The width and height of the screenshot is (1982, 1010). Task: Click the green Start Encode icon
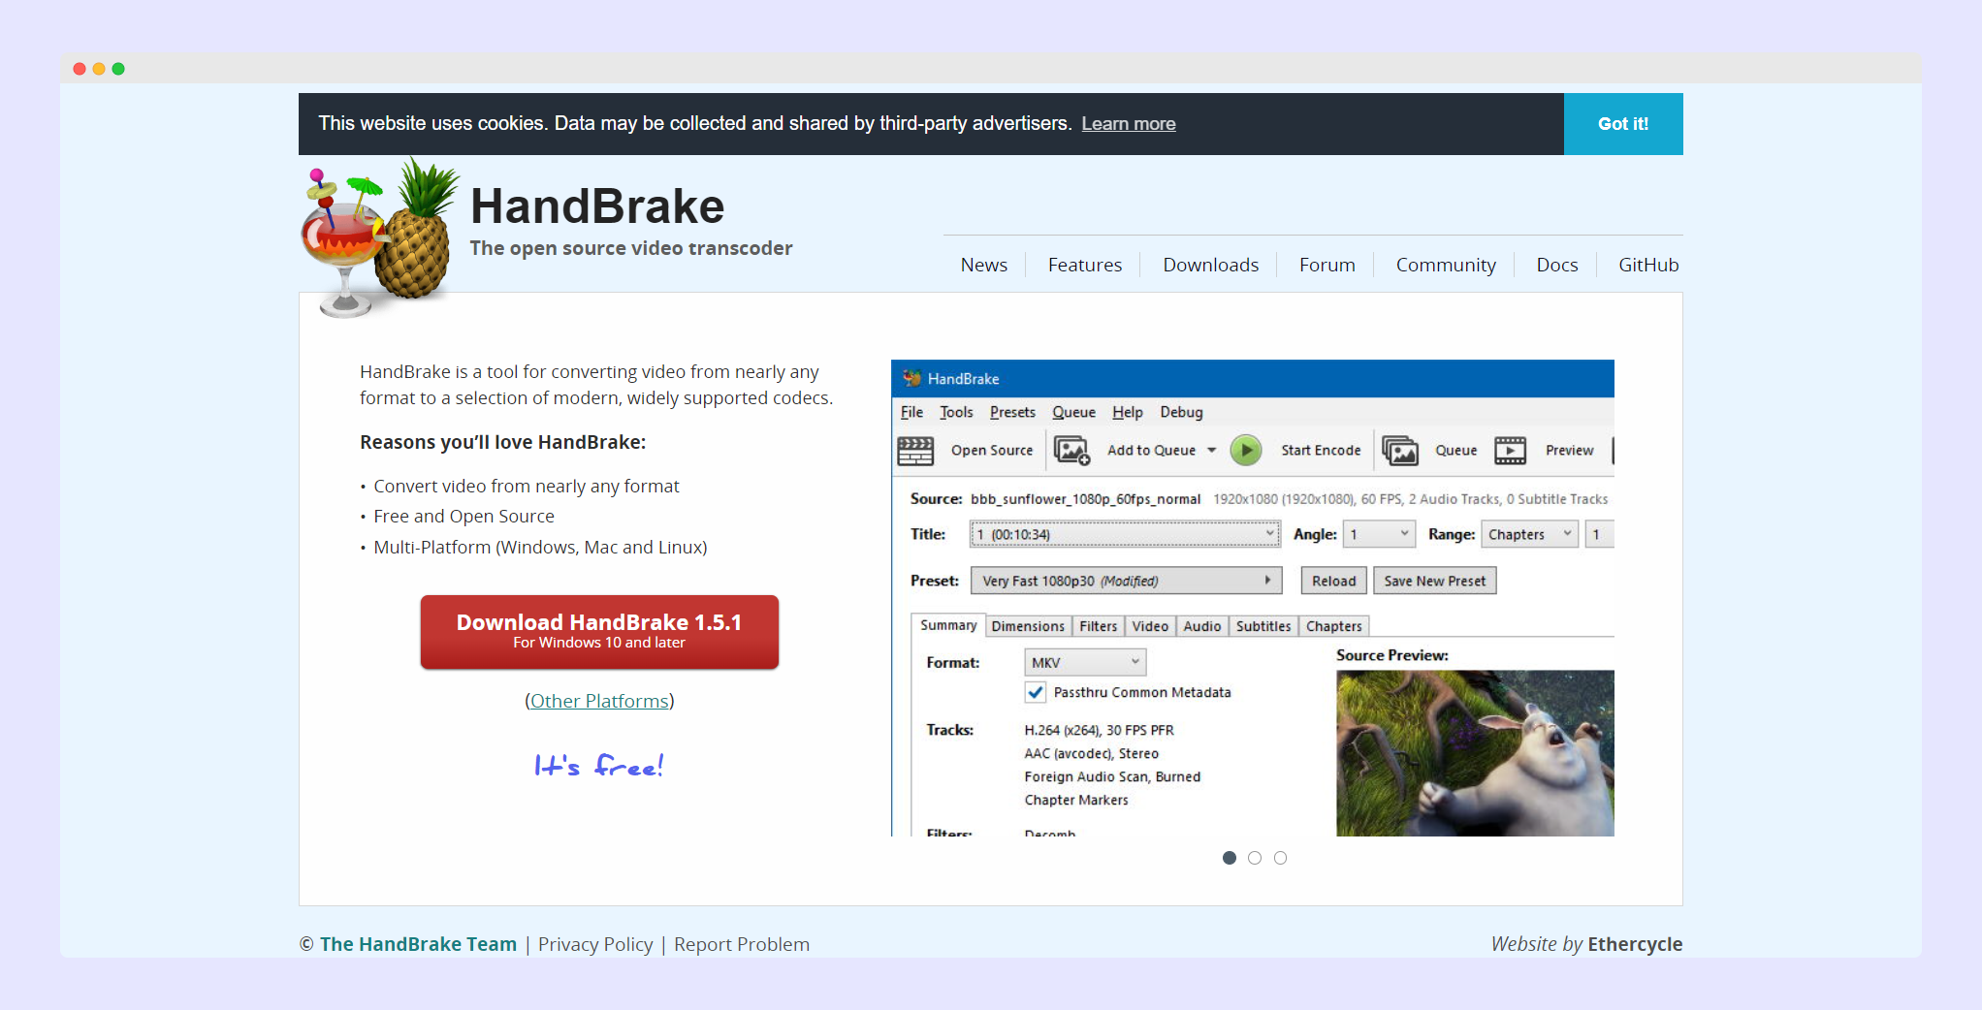coord(1246,450)
